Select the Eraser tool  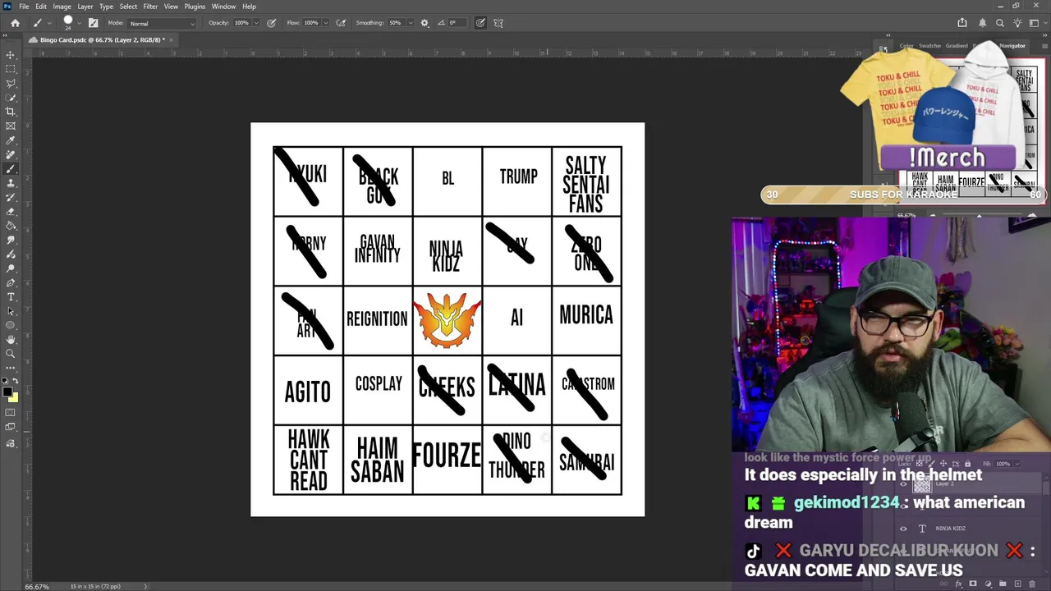(x=11, y=211)
